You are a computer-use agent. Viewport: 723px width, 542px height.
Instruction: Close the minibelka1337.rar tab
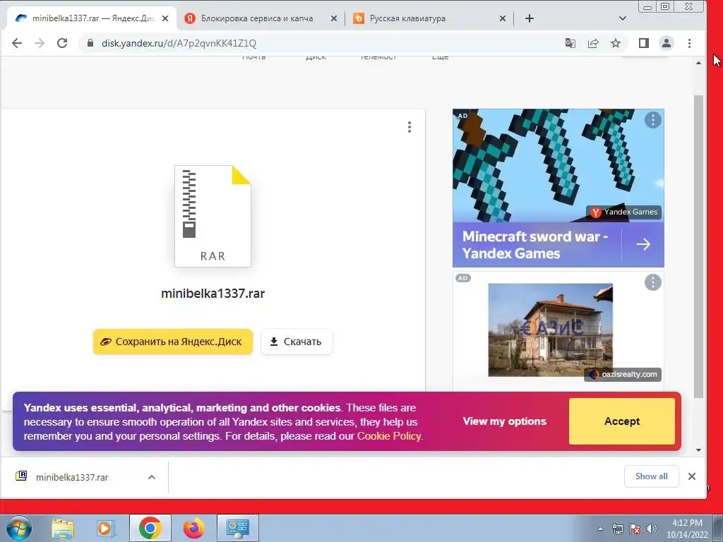165,18
